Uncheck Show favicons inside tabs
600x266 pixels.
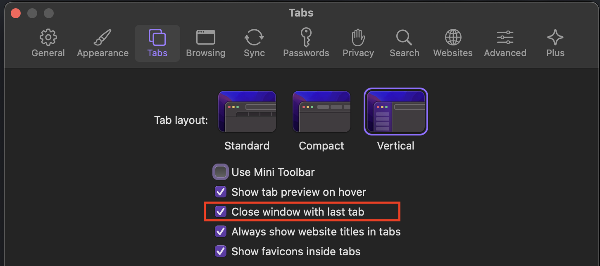(x=221, y=251)
